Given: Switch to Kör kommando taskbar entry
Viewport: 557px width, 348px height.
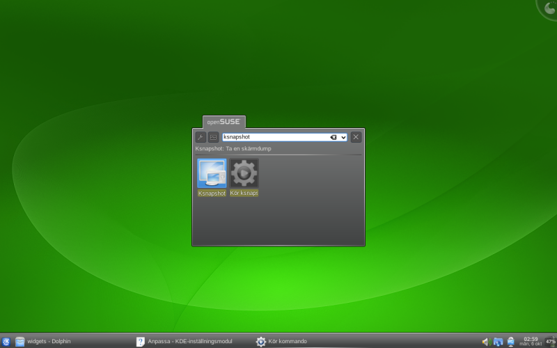Looking at the screenshot, I should [x=281, y=342].
